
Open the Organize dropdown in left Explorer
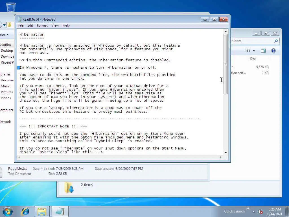[5, 34]
